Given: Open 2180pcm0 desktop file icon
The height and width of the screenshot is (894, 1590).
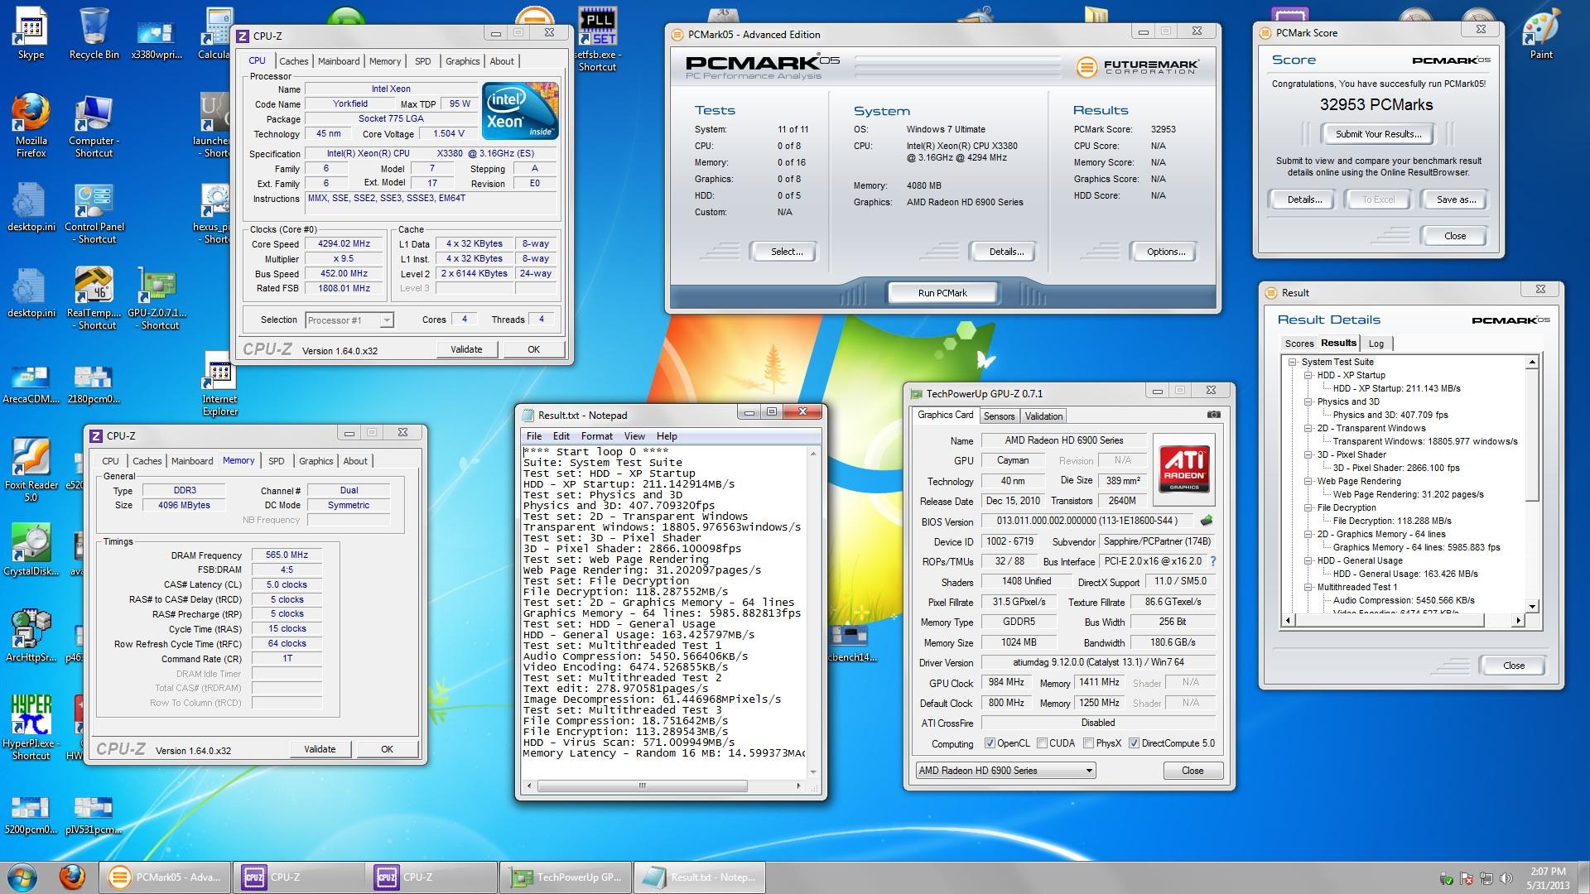Looking at the screenshot, I should point(94,384).
